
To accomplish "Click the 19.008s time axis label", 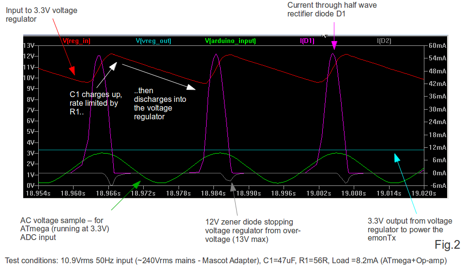I will 354,193.
